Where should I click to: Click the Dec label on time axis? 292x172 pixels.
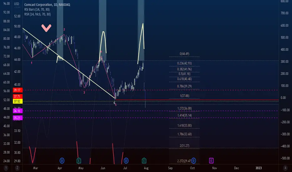(236, 168)
